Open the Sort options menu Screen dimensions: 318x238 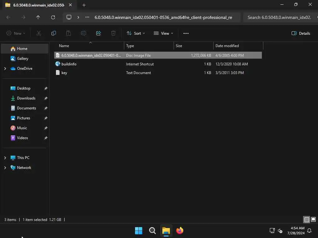click(136, 33)
